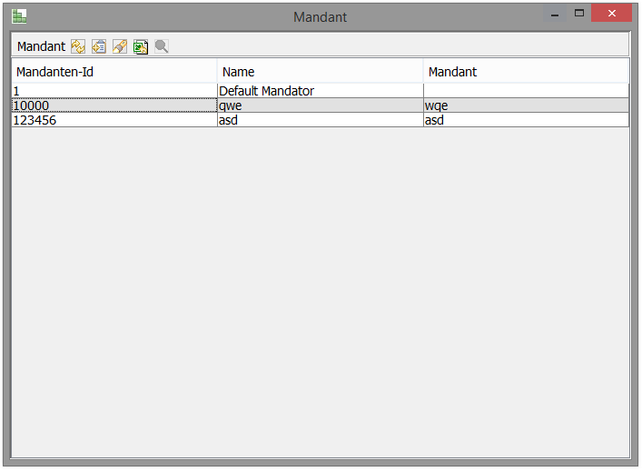Click the pencil edit icon in the toolbar
642x471 pixels.
pos(120,46)
